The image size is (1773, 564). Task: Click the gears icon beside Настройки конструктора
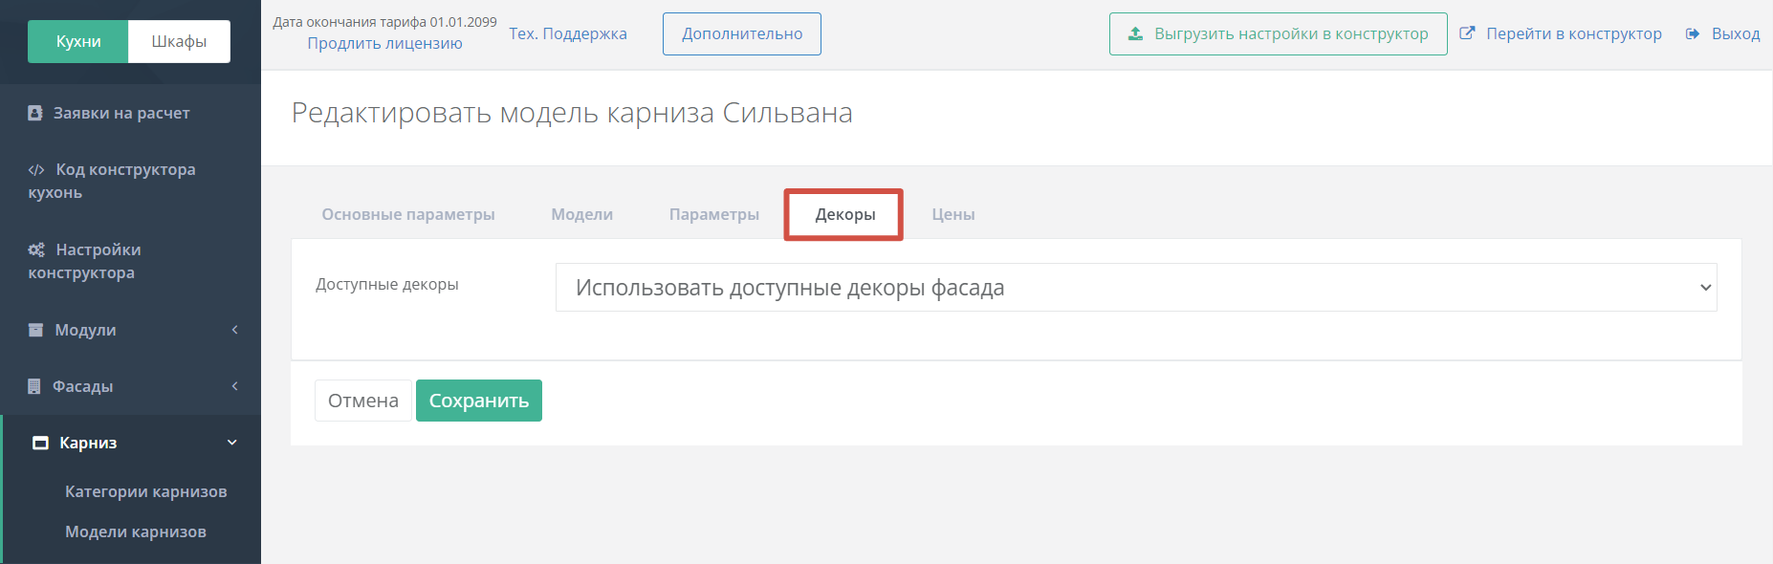[x=36, y=249]
